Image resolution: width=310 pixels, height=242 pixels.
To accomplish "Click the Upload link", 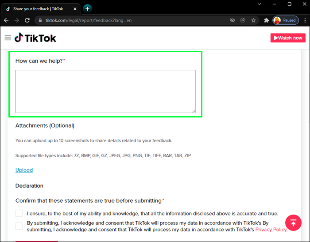I will tap(24, 170).
